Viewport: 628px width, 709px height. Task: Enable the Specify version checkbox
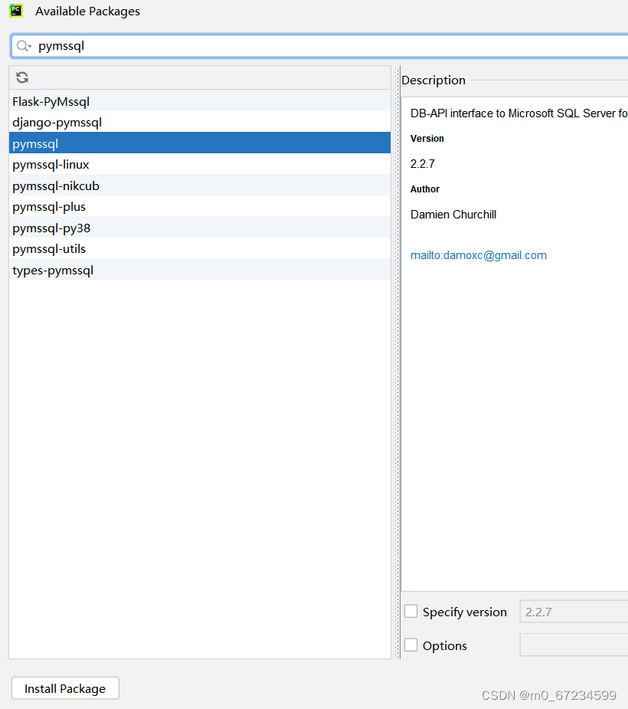[410, 612]
